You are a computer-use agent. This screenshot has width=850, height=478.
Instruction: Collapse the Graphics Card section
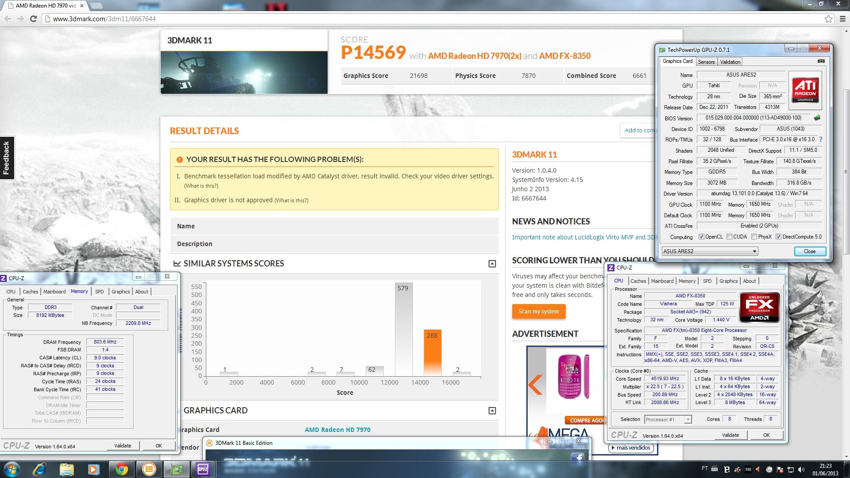[492, 411]
